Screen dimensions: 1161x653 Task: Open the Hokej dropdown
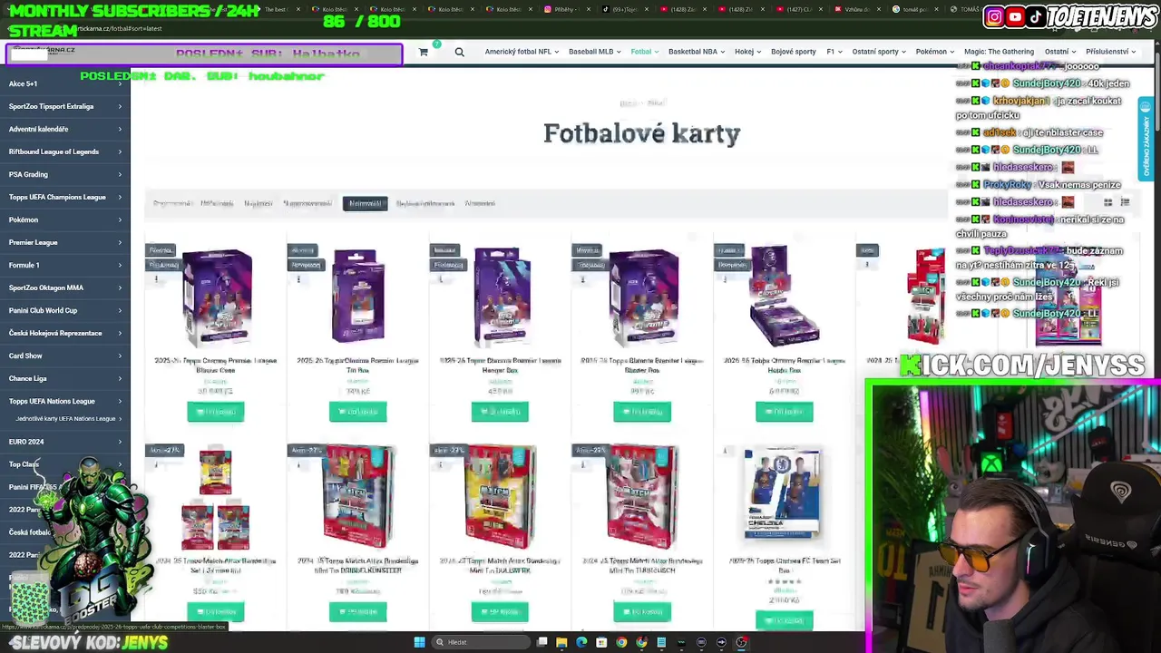[x=747, y=52]
